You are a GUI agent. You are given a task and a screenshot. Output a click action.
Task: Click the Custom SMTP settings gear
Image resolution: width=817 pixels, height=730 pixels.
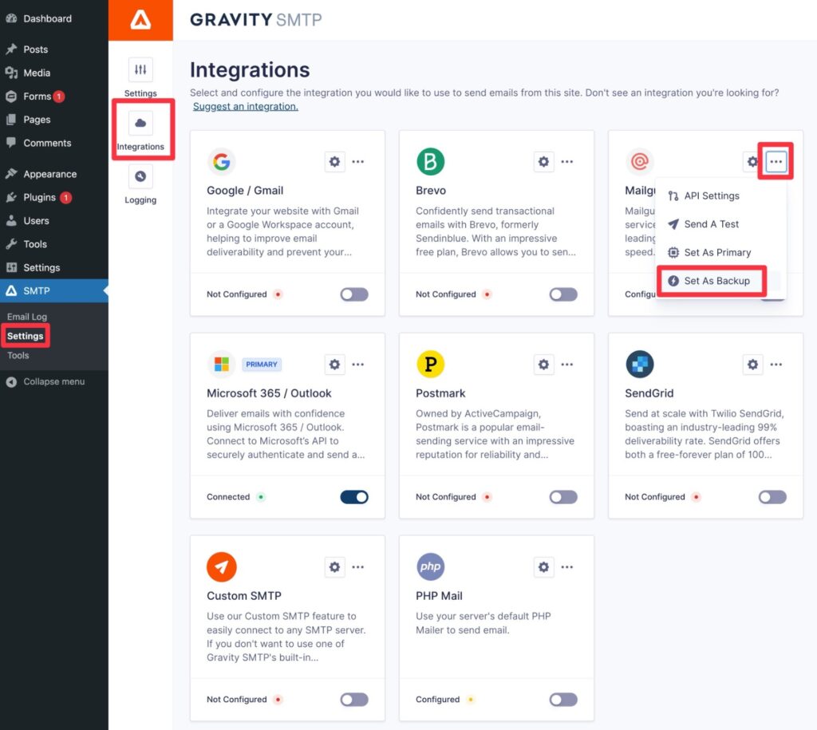coord(334,566)
